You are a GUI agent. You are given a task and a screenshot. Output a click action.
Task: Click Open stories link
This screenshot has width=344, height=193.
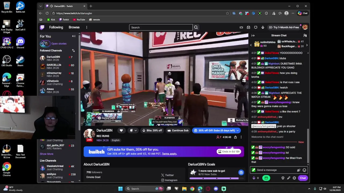[x=59, y=43]
